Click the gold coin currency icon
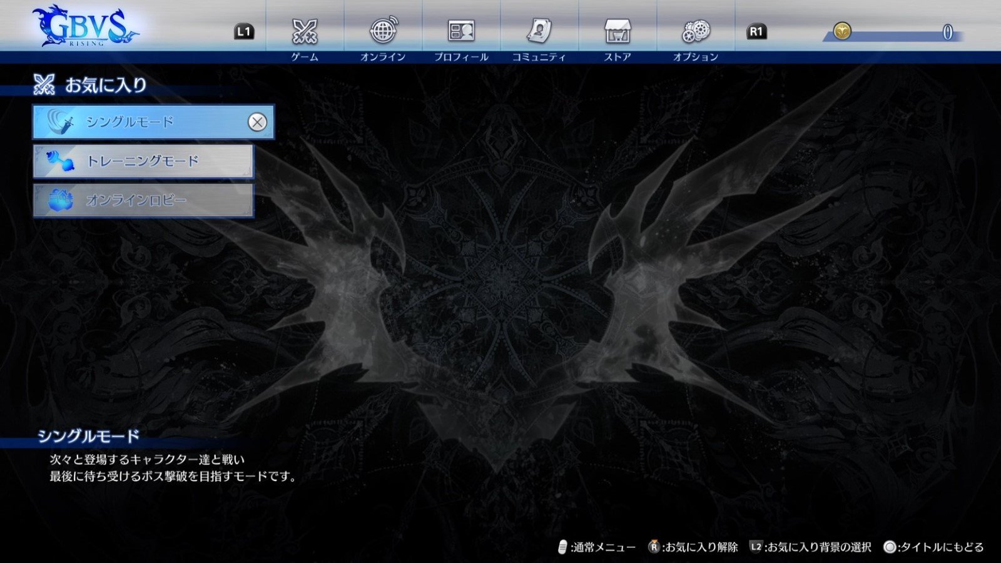 point(842,30)
